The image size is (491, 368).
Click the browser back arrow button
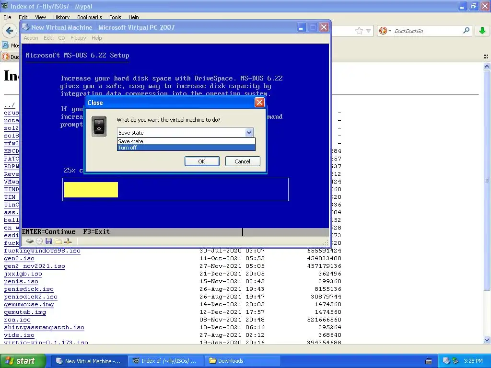(10, 31)
